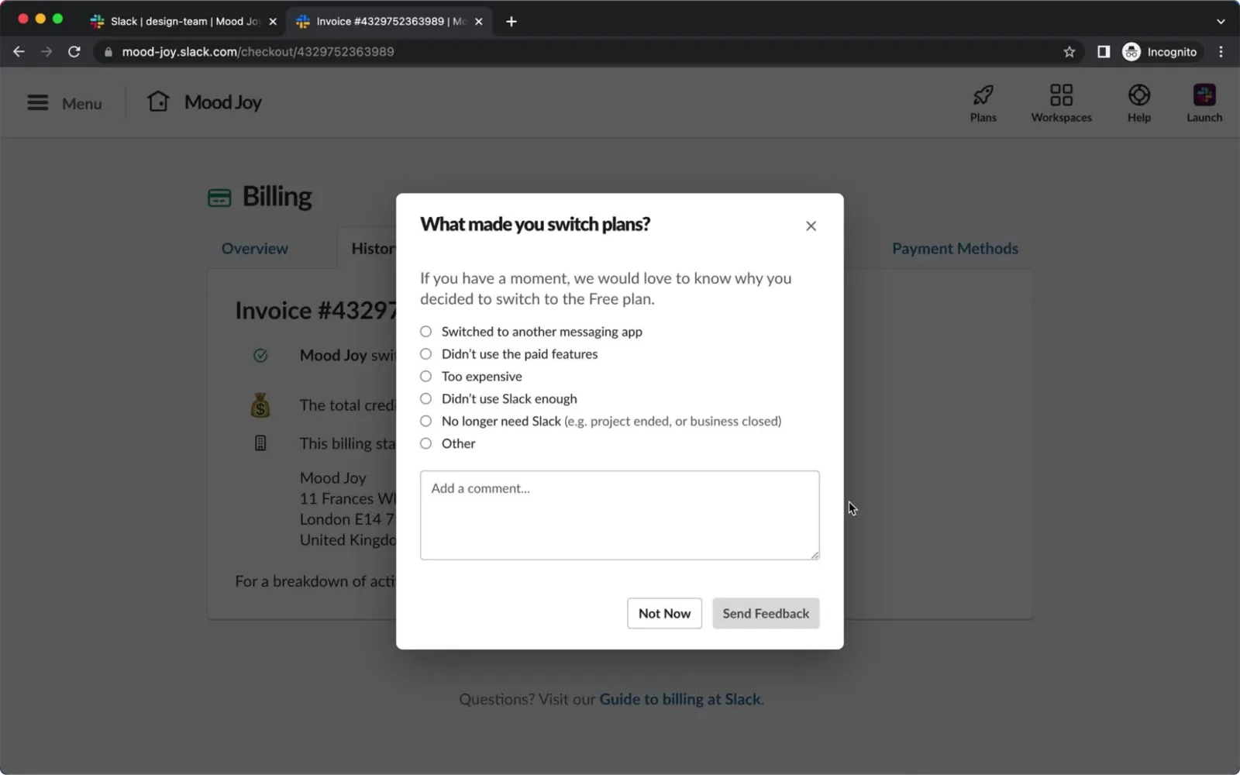This screenshot has width=1240, height=775.
Task: Switch to the History billing tab
Action: point(374,249)
